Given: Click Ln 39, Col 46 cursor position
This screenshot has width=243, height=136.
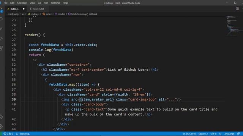Looking at the screenshot, I should (x=189, y=134).
